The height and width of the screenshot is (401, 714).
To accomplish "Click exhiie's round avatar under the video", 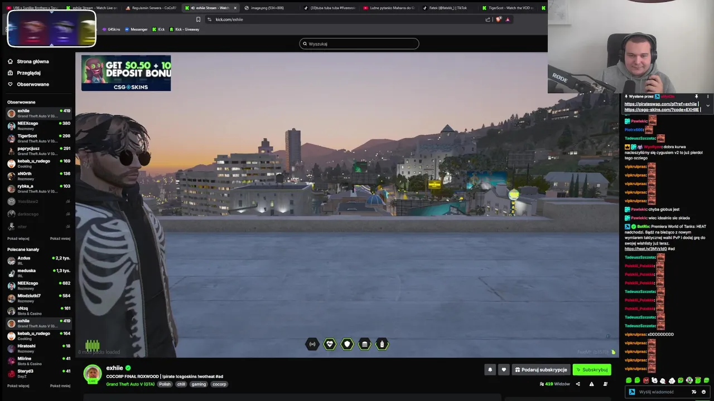I will point(93,374).
